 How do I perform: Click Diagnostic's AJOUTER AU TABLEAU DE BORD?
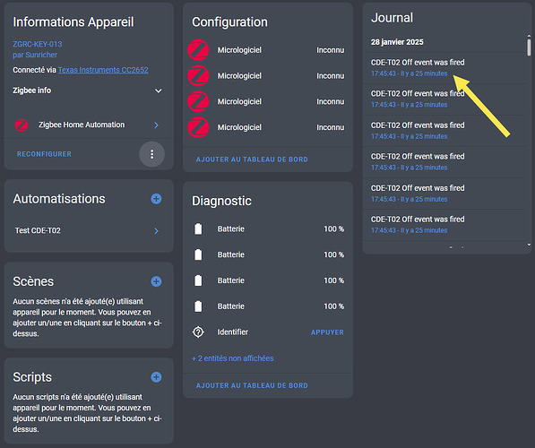(252, 385)
